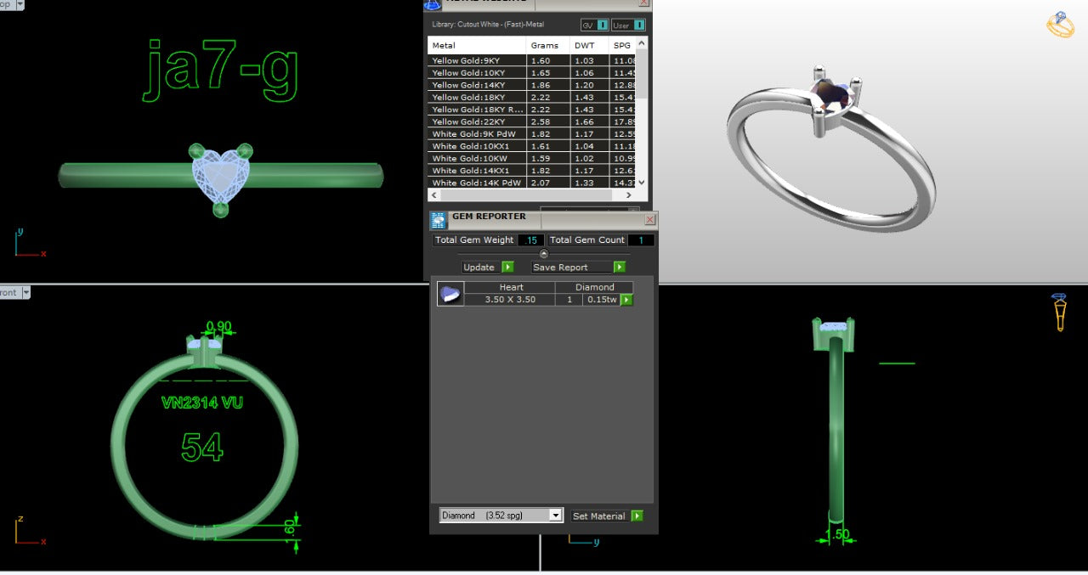The image size is (1088, 575).
Task: Click metal table's scroll right arrow
Action: (x=629, y=195)
